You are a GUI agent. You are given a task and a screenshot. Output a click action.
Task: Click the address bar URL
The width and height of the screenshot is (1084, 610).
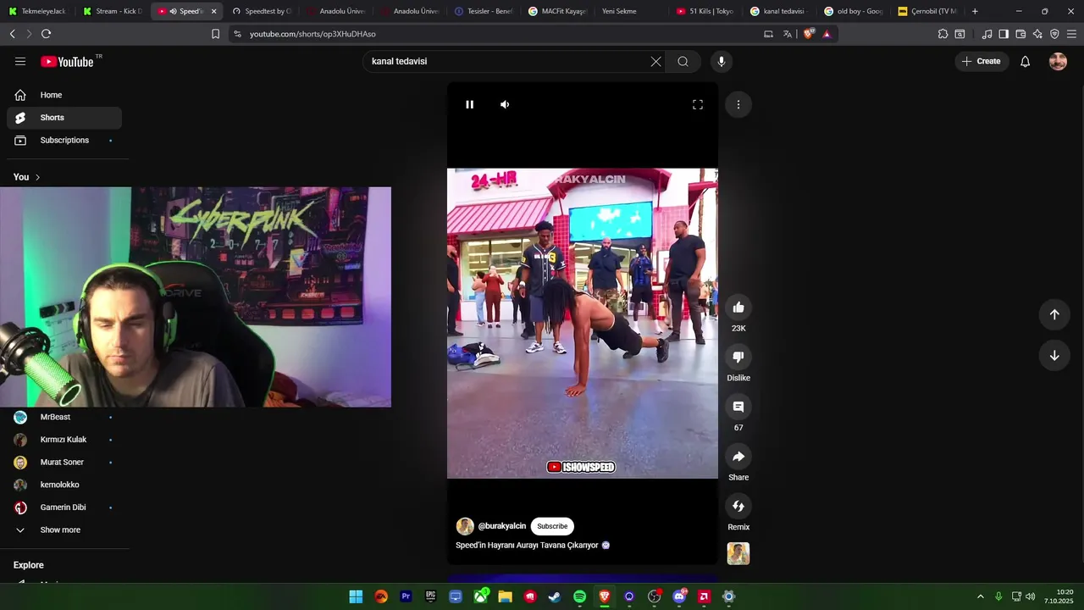(312, 34)
